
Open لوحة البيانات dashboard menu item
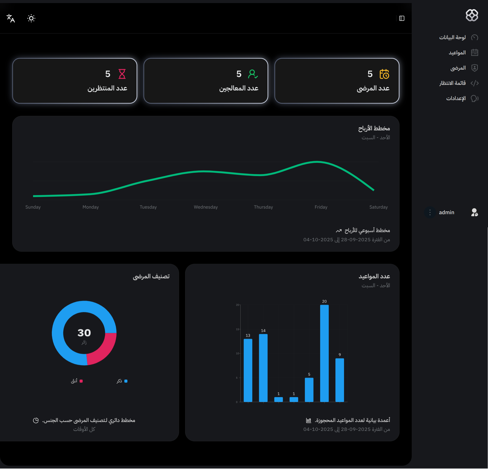point(452,38)
